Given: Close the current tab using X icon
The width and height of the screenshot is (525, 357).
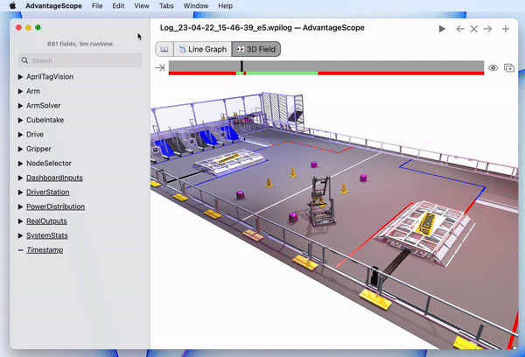Looking at the screenshot, I should tap(473, 29).
